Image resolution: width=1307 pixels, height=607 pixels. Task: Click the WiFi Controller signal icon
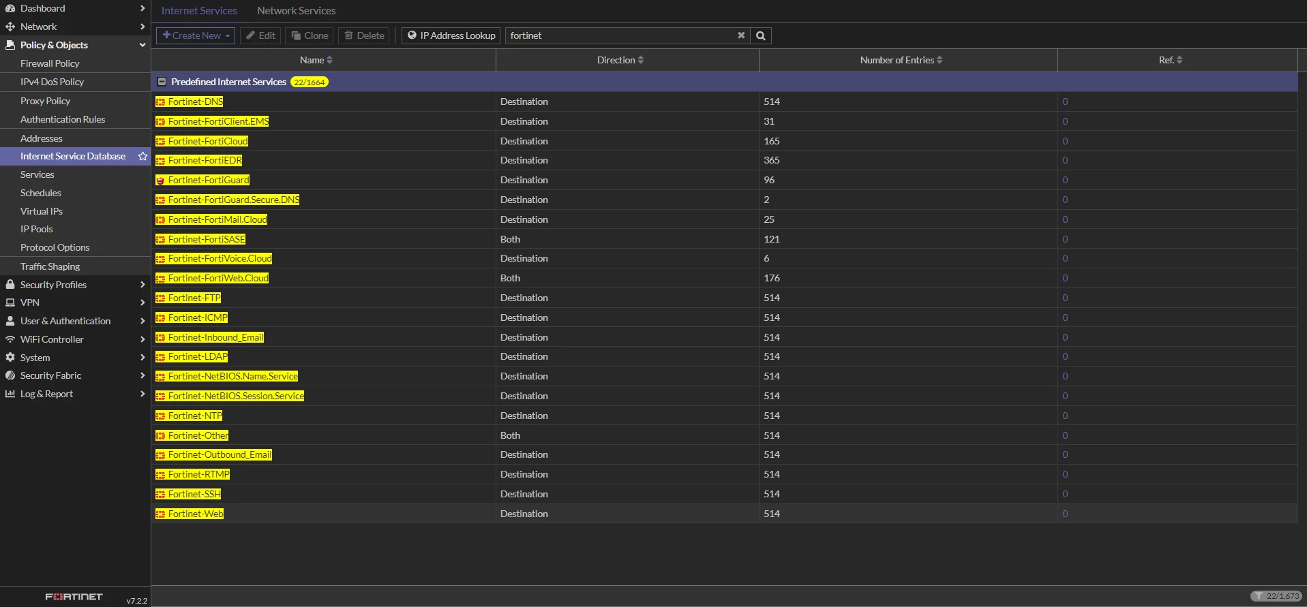click(10, 339)
